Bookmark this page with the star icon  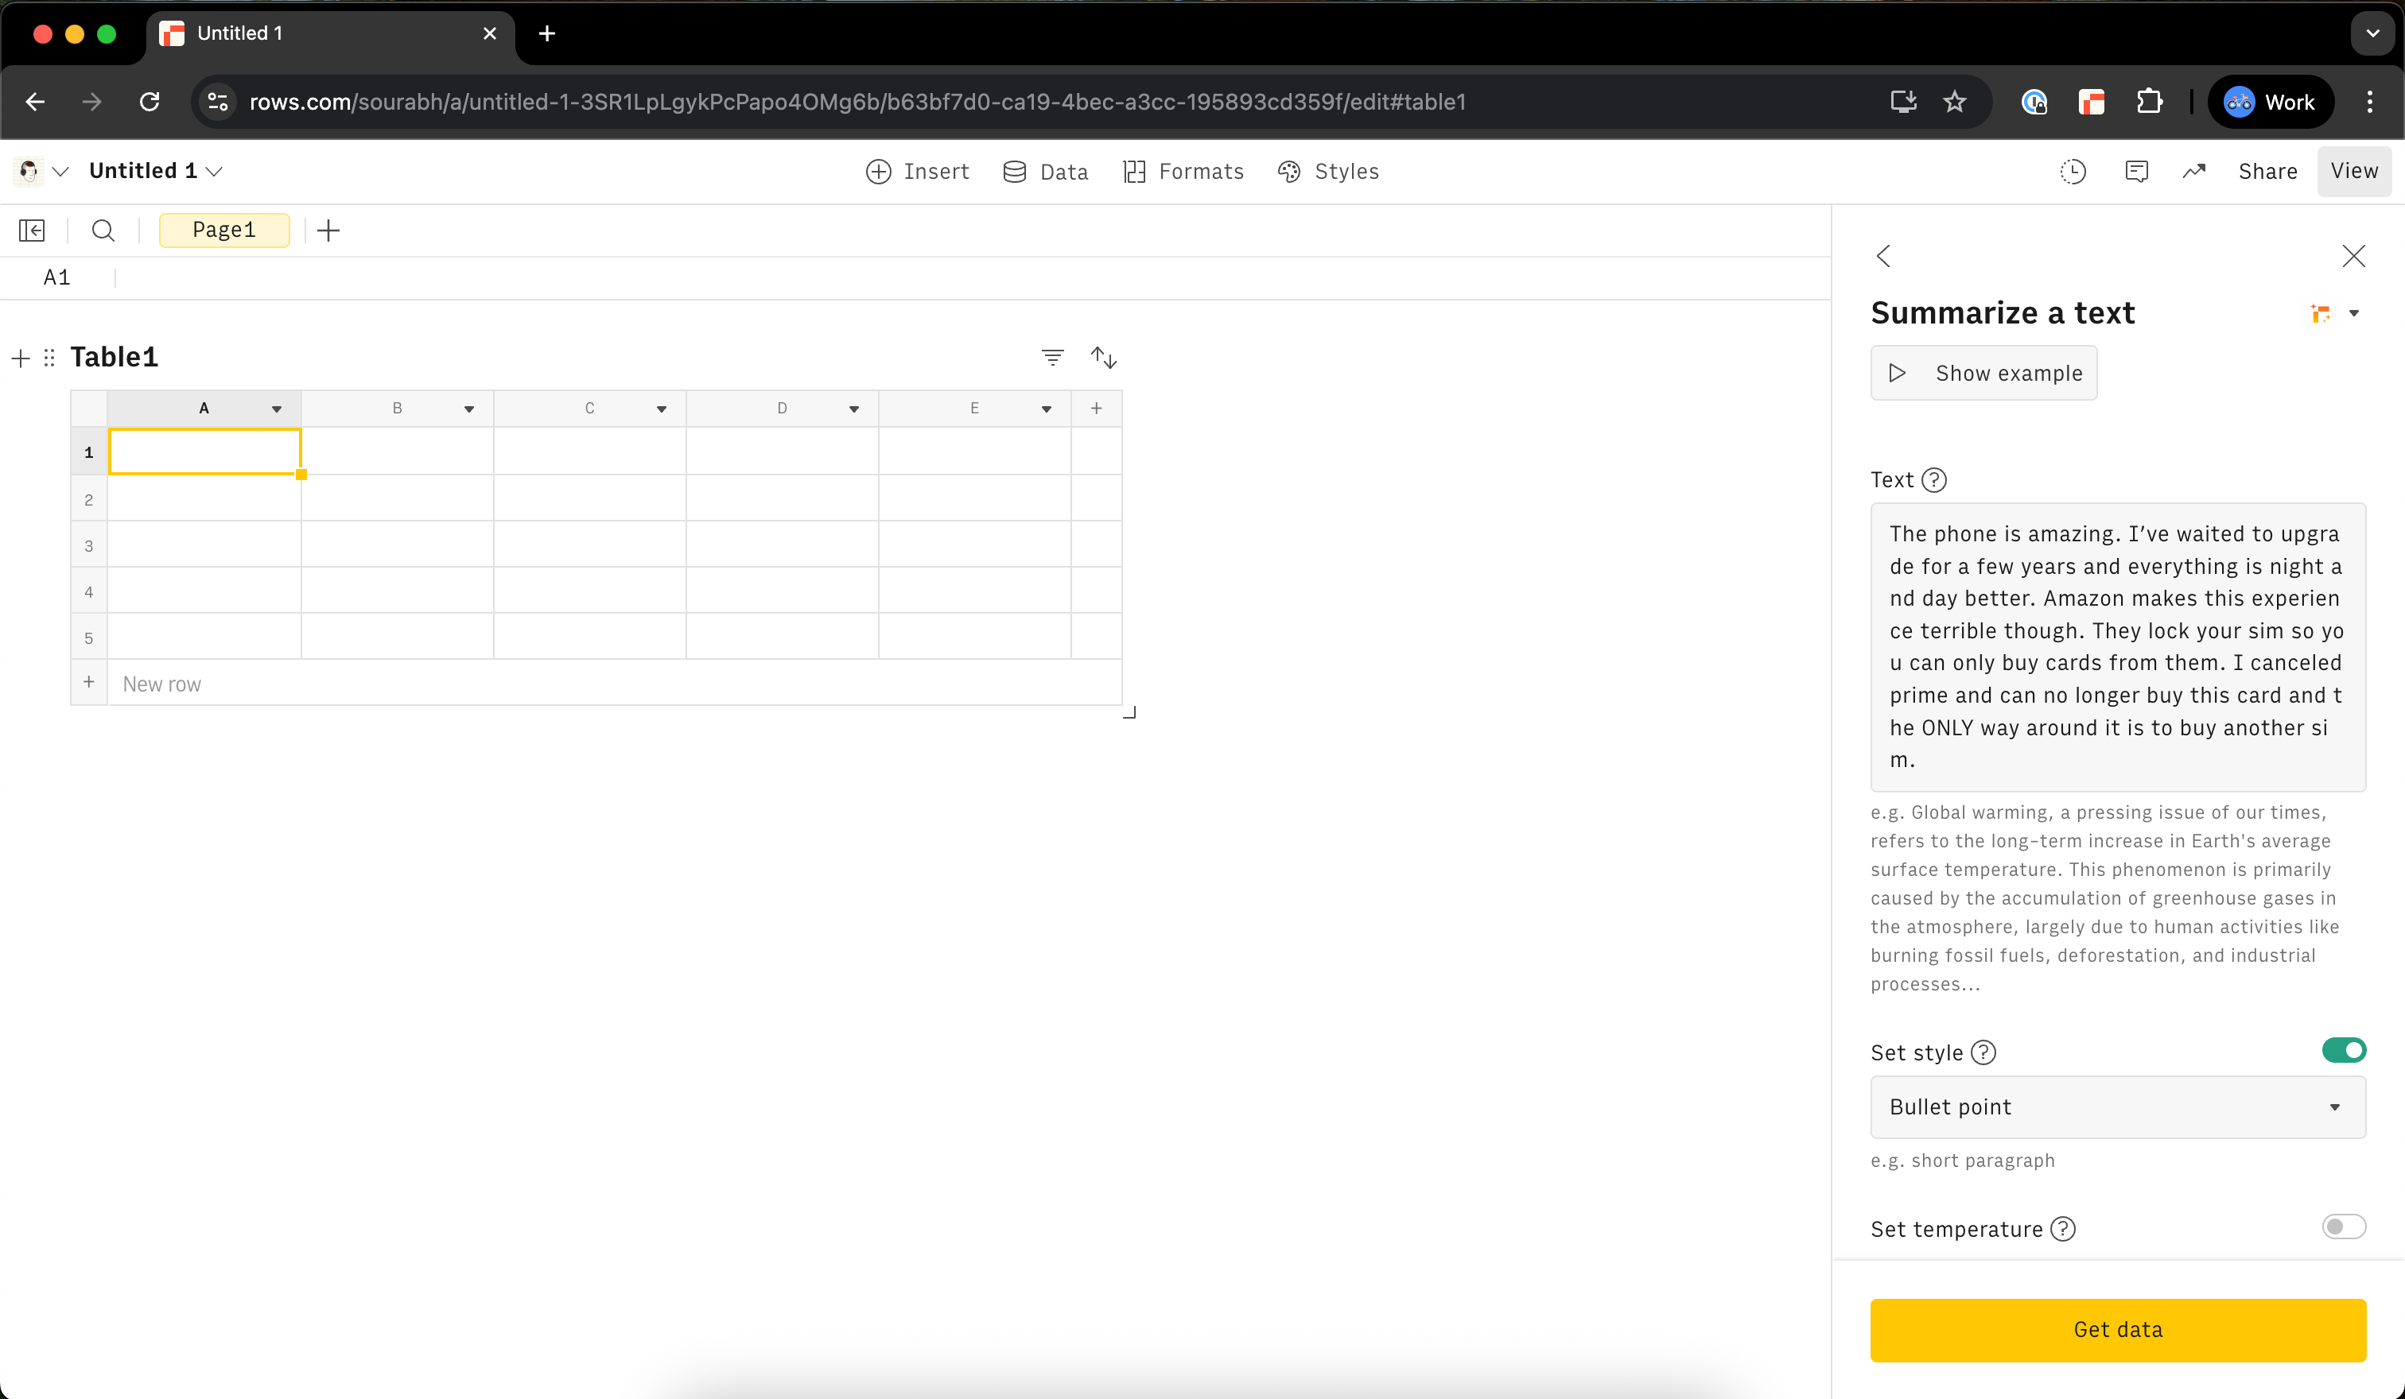[1955, 102]
